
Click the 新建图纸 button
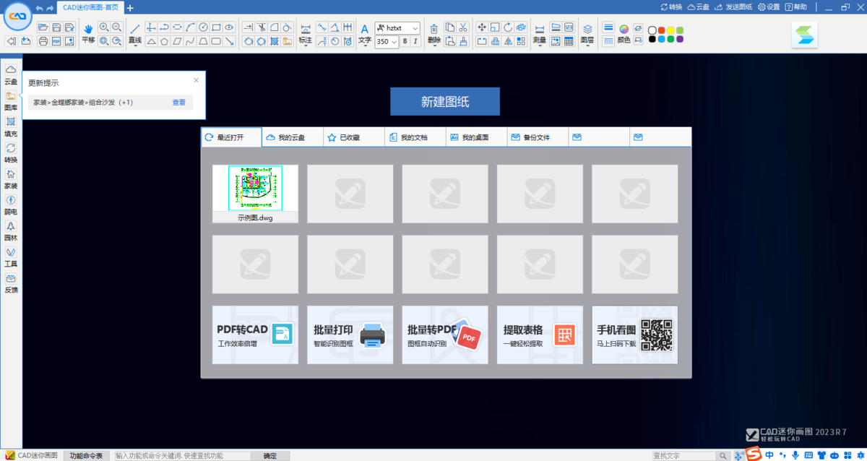click(x=444, y=101)
